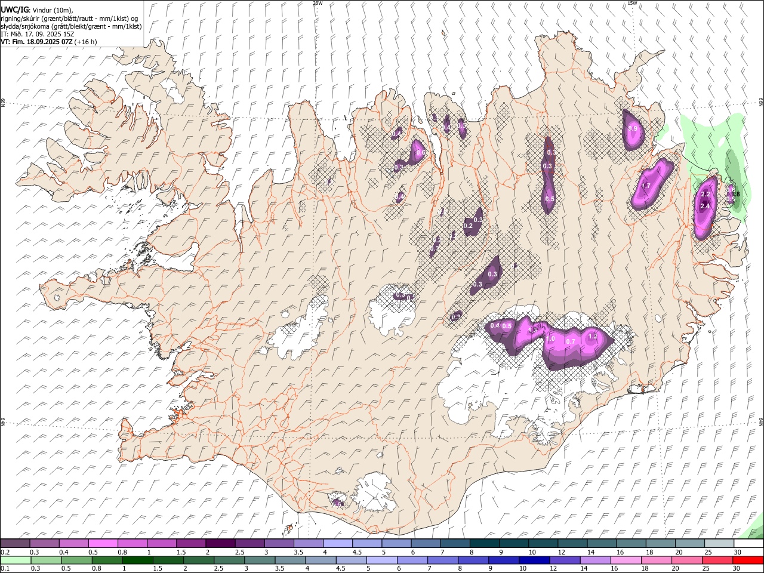Click the 2.2 precipitation value on east coast
764x573 pixels.
(x=706, y=195)
